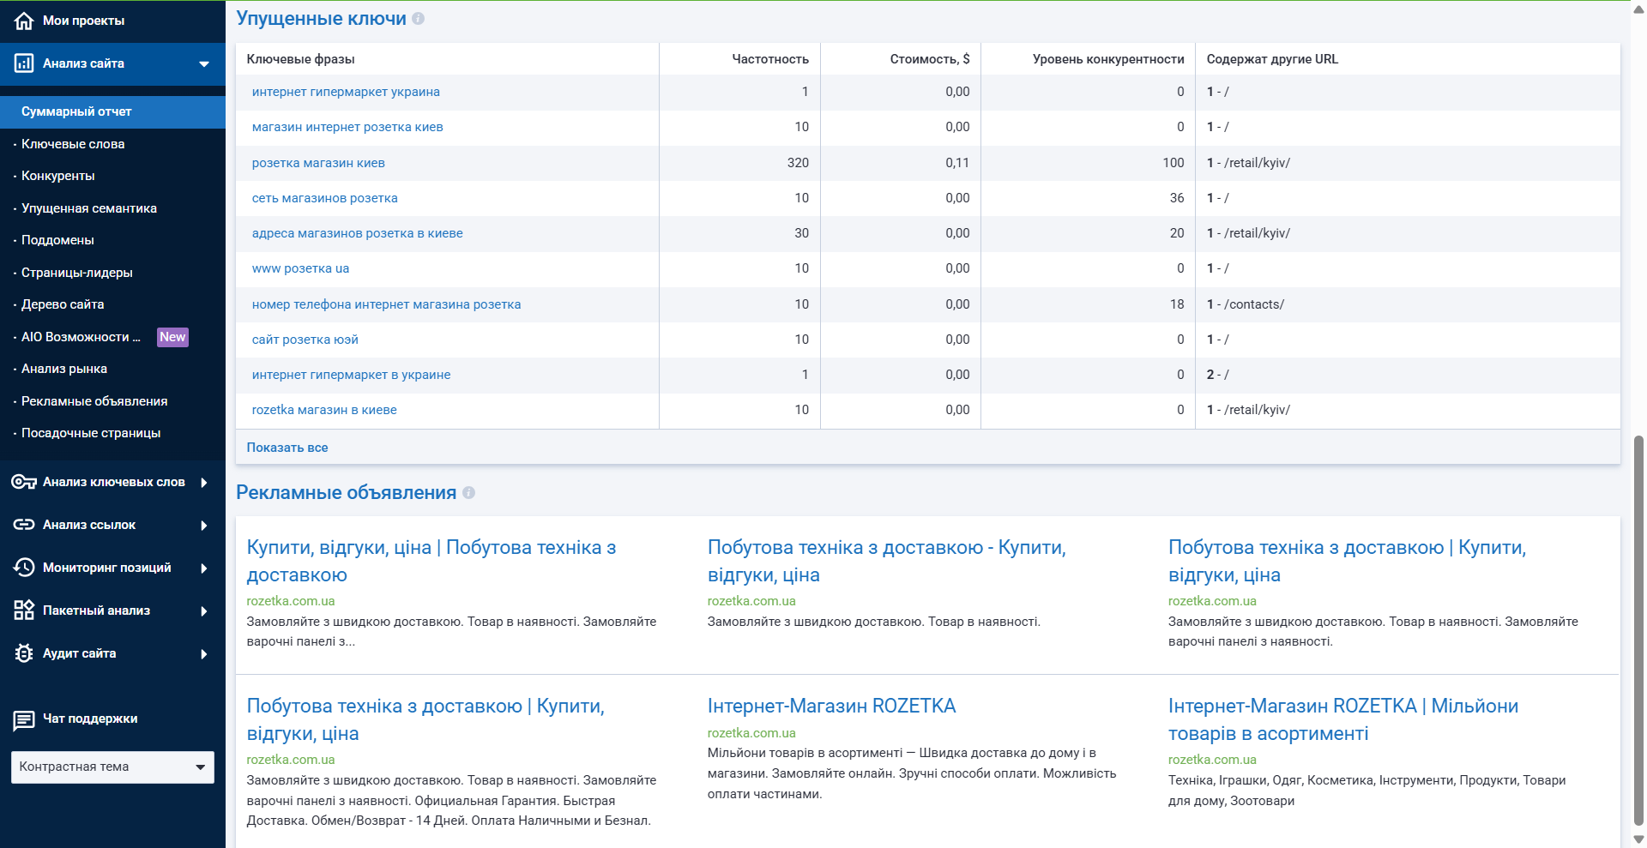Collapse the Анализ сайта section arrow
Image resolution: width=1647 pixels, height=848 pixels.
tap(204, 64)
